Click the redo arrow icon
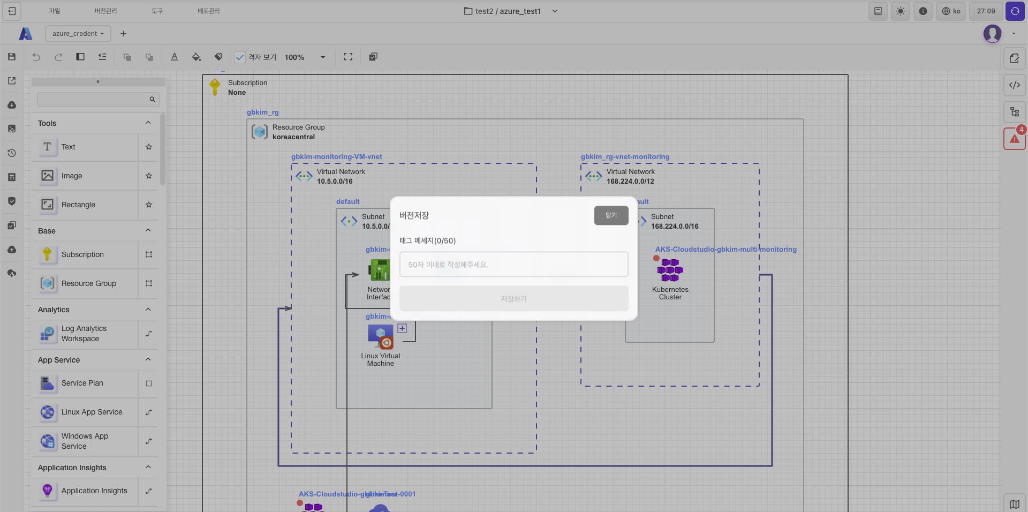The width and height of the screenshot is (1028, 512). 58,57
